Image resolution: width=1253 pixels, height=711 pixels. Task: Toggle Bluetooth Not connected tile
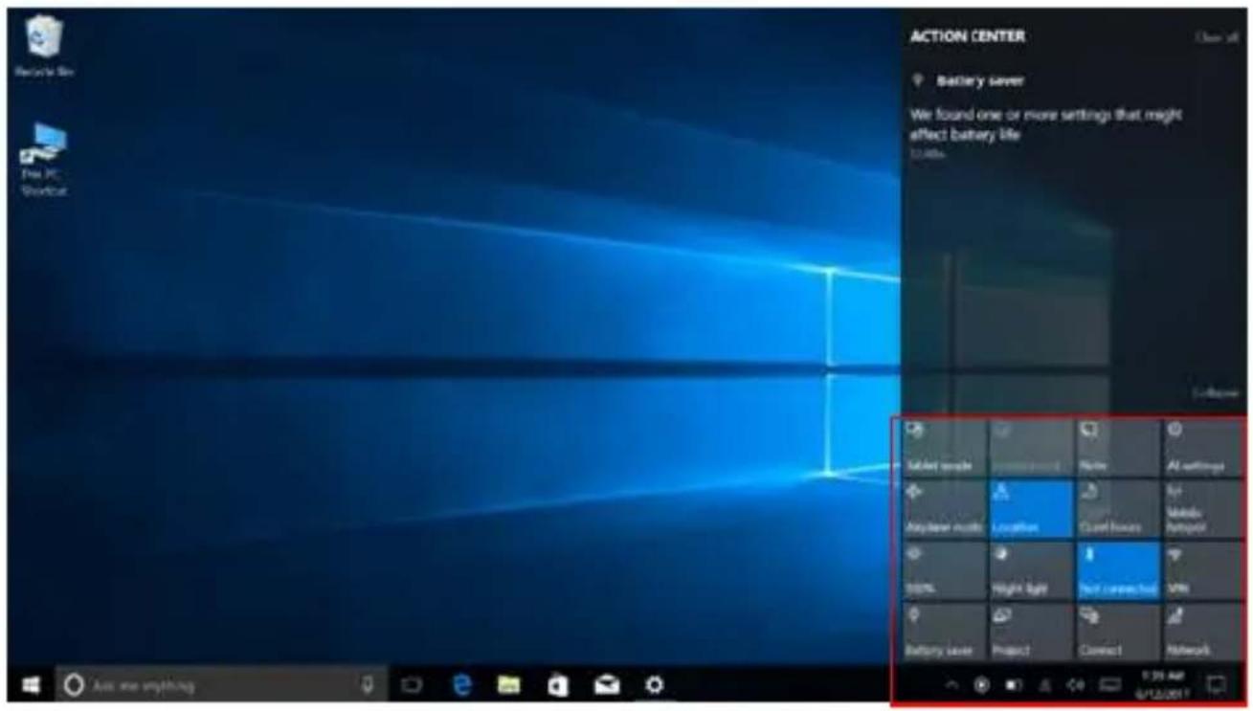click(1117, 571)
